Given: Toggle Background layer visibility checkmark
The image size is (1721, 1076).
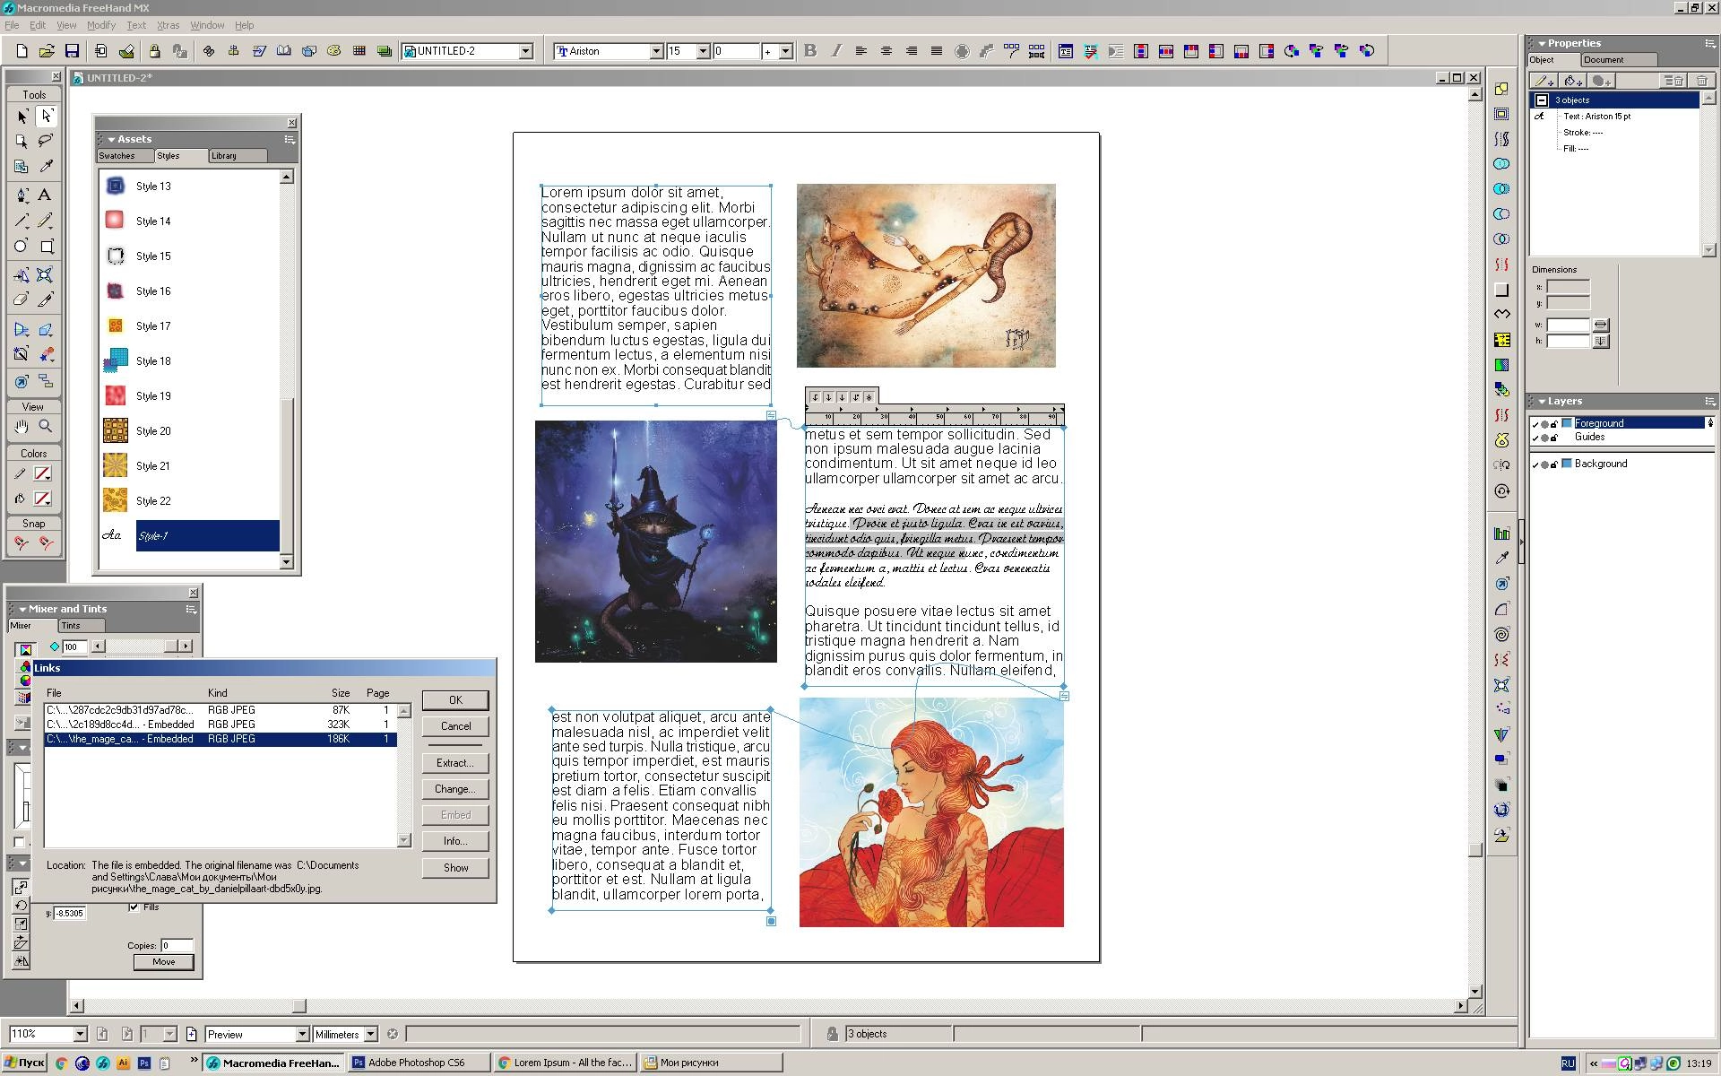Looking at the screenshot, I should 1535,464.
